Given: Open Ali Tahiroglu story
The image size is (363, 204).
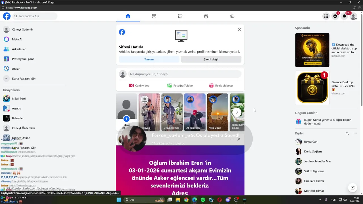Looking at the screenshot, I should coord(195,112).
